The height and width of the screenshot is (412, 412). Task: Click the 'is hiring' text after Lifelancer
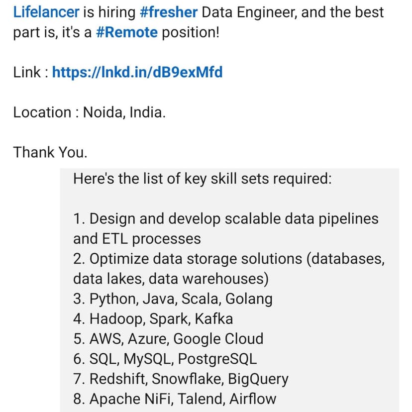tap(99, 12)
